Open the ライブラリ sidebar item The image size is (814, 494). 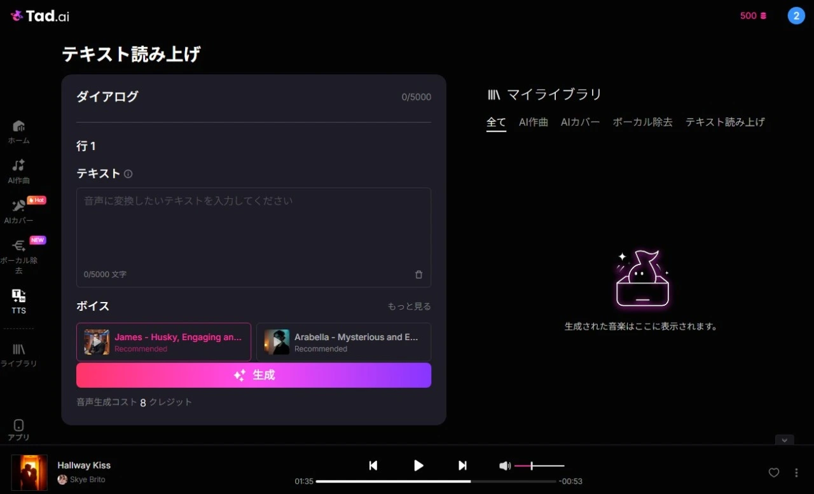click(18, 355)
